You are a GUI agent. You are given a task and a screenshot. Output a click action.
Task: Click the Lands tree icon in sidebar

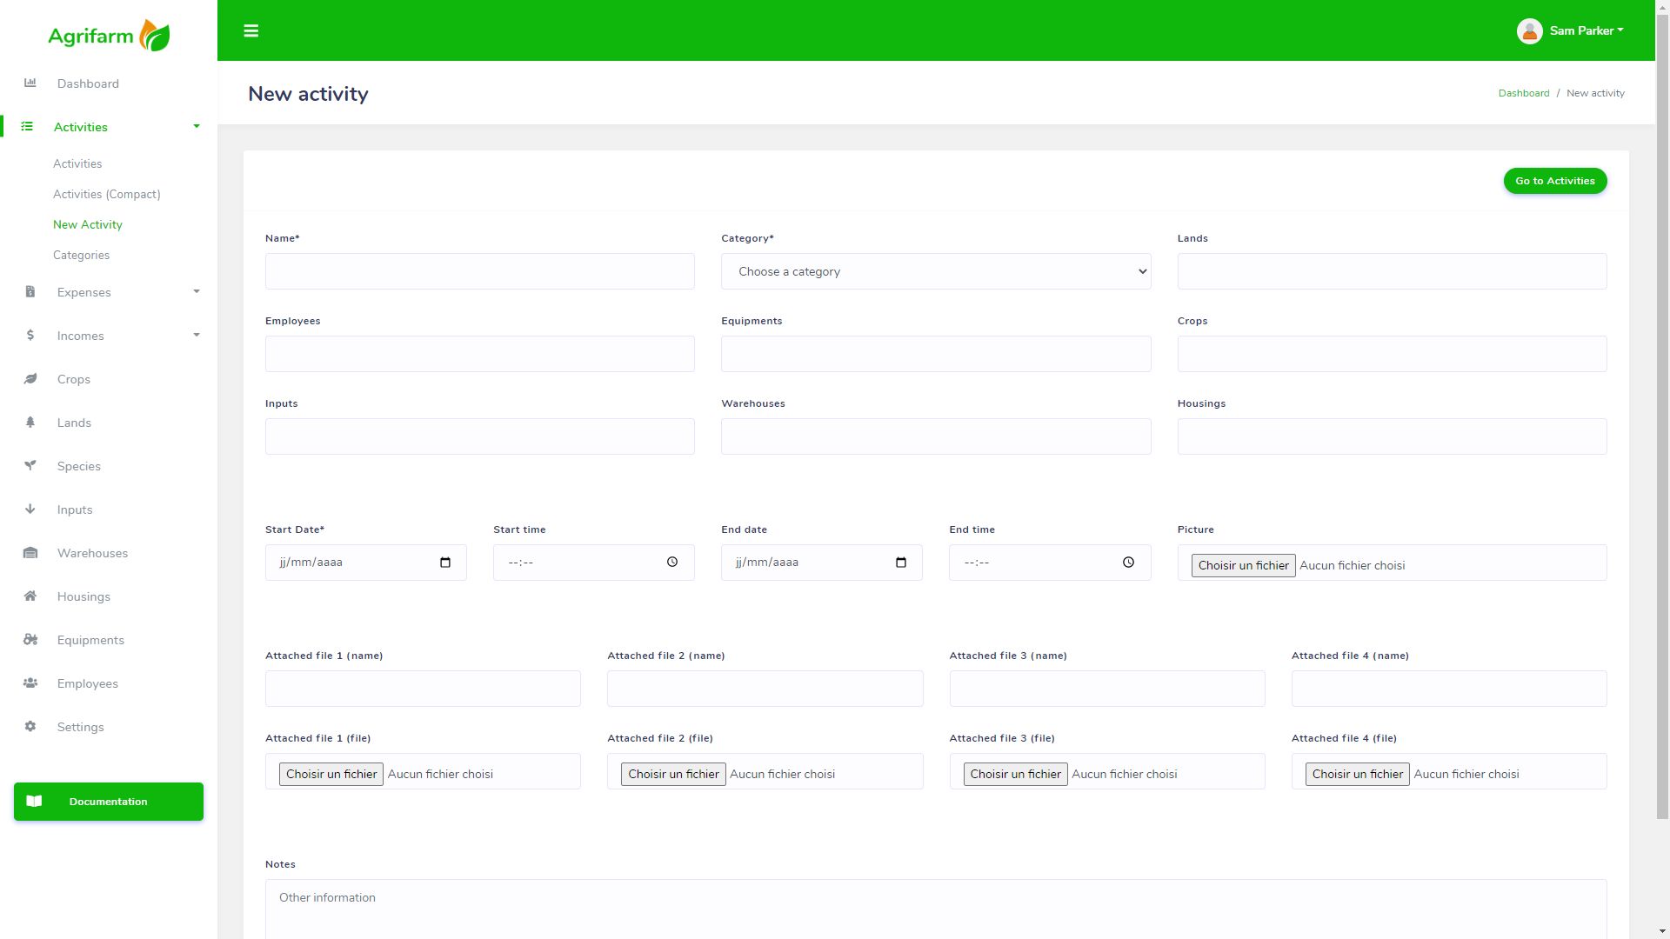(x=30, y=423)
